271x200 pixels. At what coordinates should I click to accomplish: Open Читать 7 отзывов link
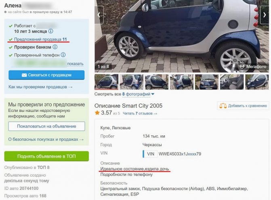tap(140, 114)
